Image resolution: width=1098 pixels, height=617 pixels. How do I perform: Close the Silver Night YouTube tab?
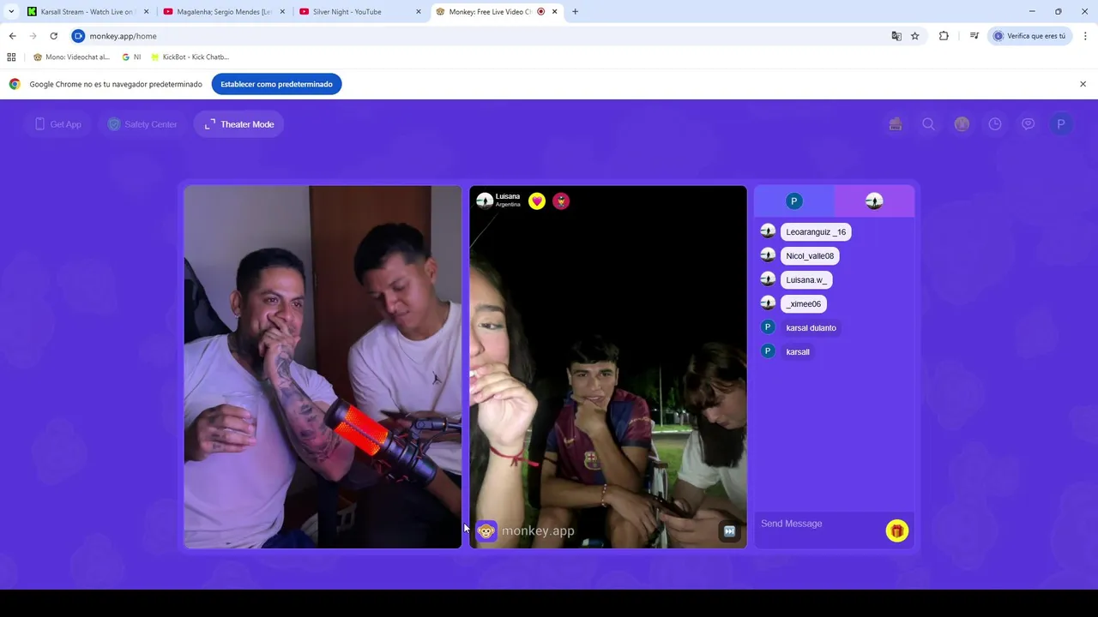419,12
